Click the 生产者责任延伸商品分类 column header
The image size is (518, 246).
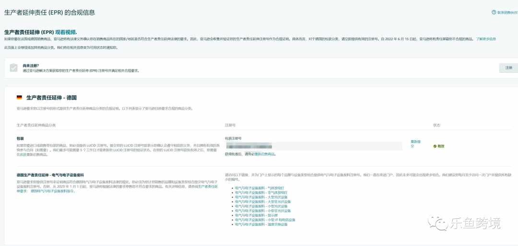point(36,125)
